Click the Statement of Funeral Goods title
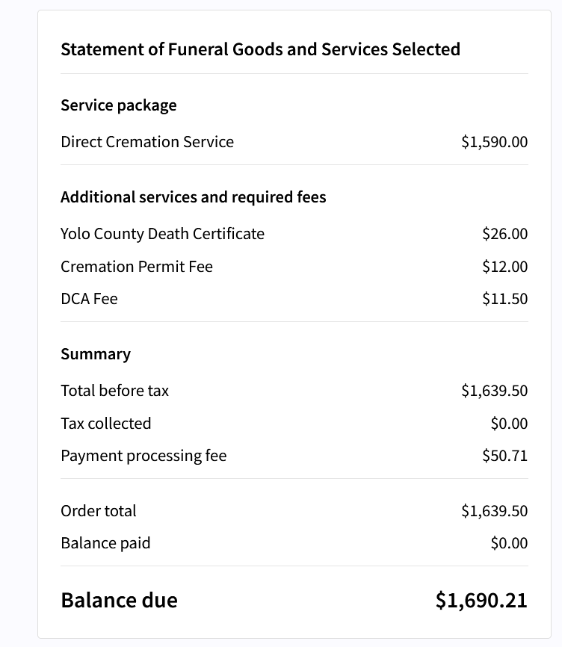The image size is (562, 647). (260, 49)
